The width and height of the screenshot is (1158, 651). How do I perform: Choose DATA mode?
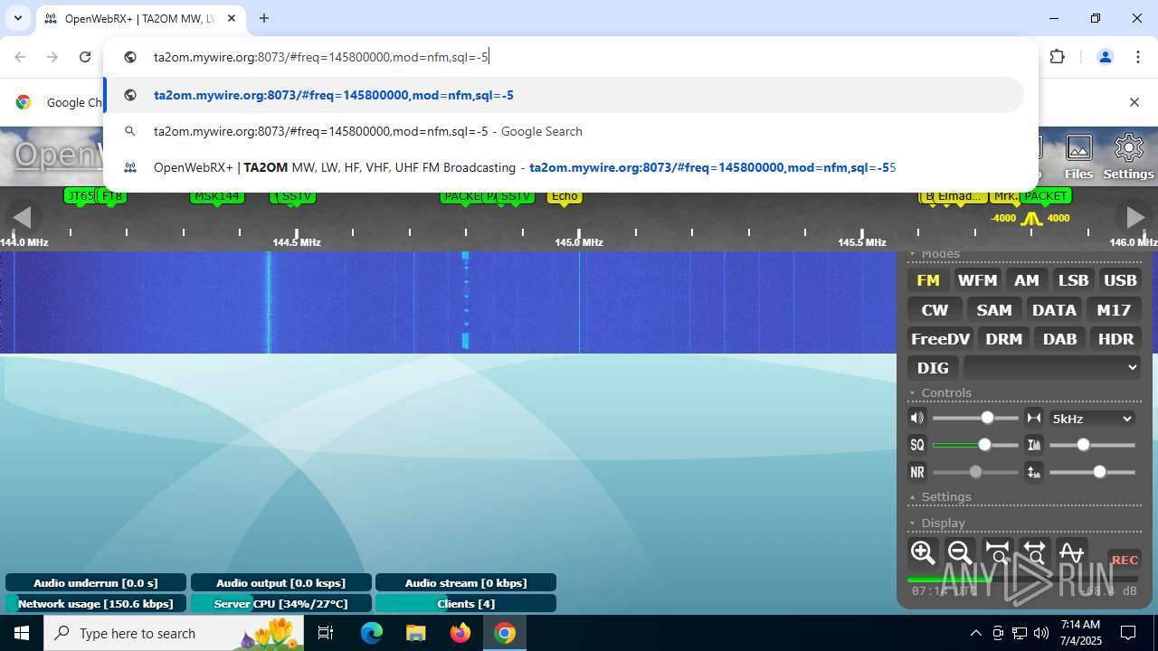click(x=1054, y=310)
